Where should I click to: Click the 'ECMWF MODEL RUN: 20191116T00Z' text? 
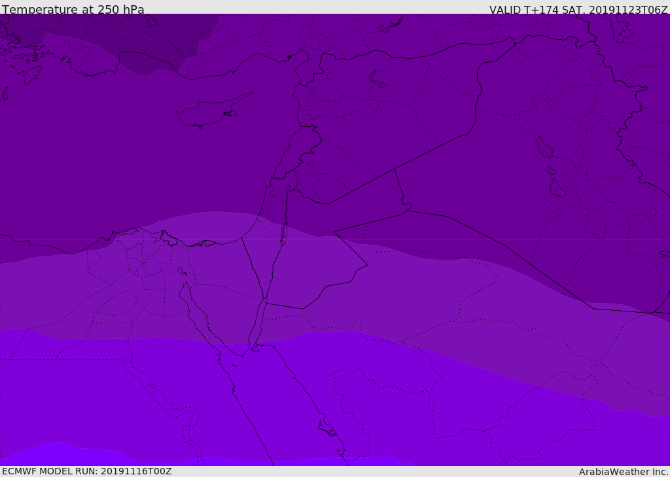[87, 471]
